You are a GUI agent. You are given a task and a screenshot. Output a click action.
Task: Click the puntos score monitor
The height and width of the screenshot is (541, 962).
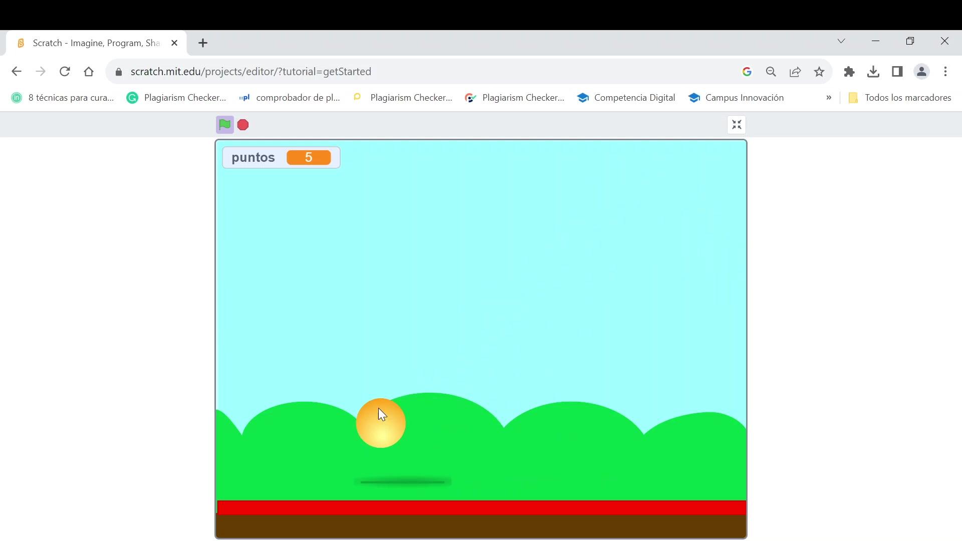[281, 158]
